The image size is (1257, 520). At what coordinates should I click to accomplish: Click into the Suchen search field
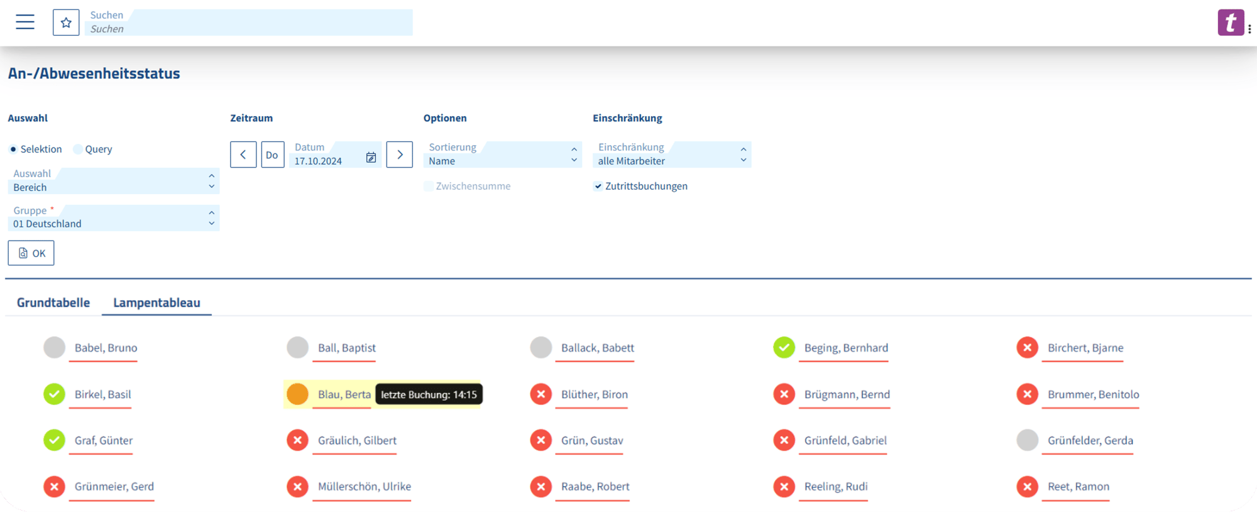(x=251, y=23)
